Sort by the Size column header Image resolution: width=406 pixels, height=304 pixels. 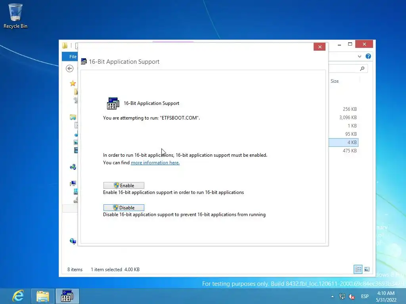tap(335, 81)
